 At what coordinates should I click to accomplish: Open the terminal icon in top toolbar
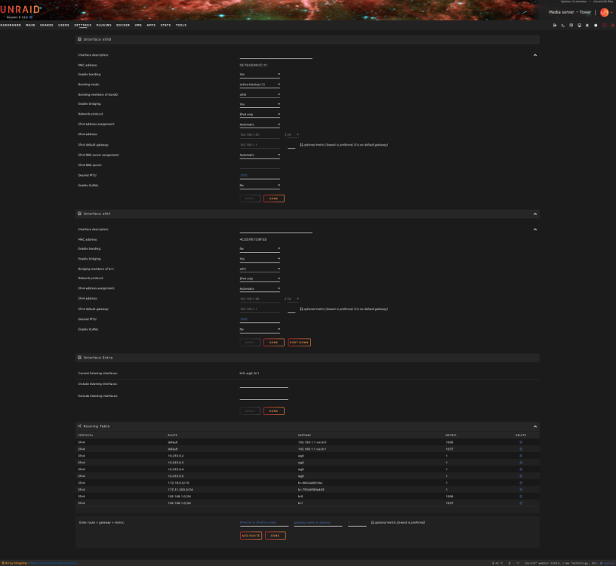tap(563, 25)
